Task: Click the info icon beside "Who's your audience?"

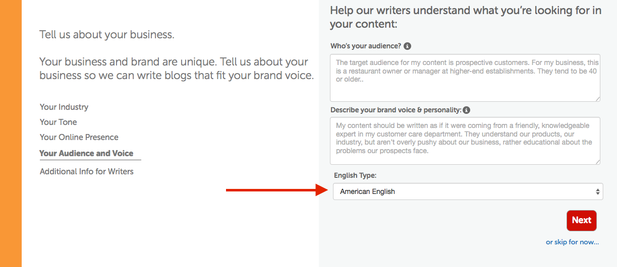Action: (408, 46)
